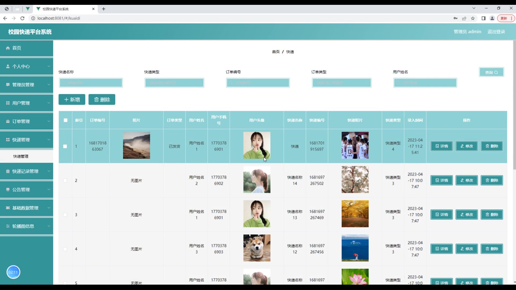The height and width of the screenshot is (290, 516).
Task: Open the 订单类型 filter dropdown
Action: point(341,83)
